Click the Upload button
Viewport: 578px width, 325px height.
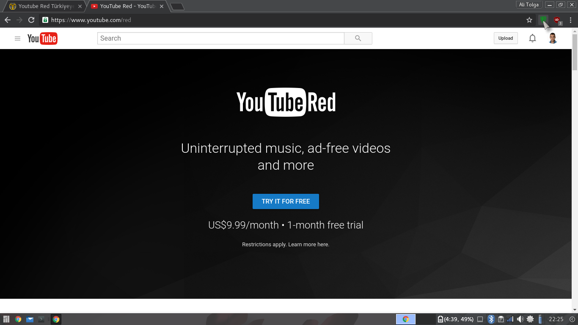pyautogui.click(x=506, y=38)
